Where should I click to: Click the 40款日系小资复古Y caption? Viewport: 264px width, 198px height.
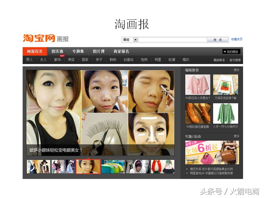[x=198, y=98]
